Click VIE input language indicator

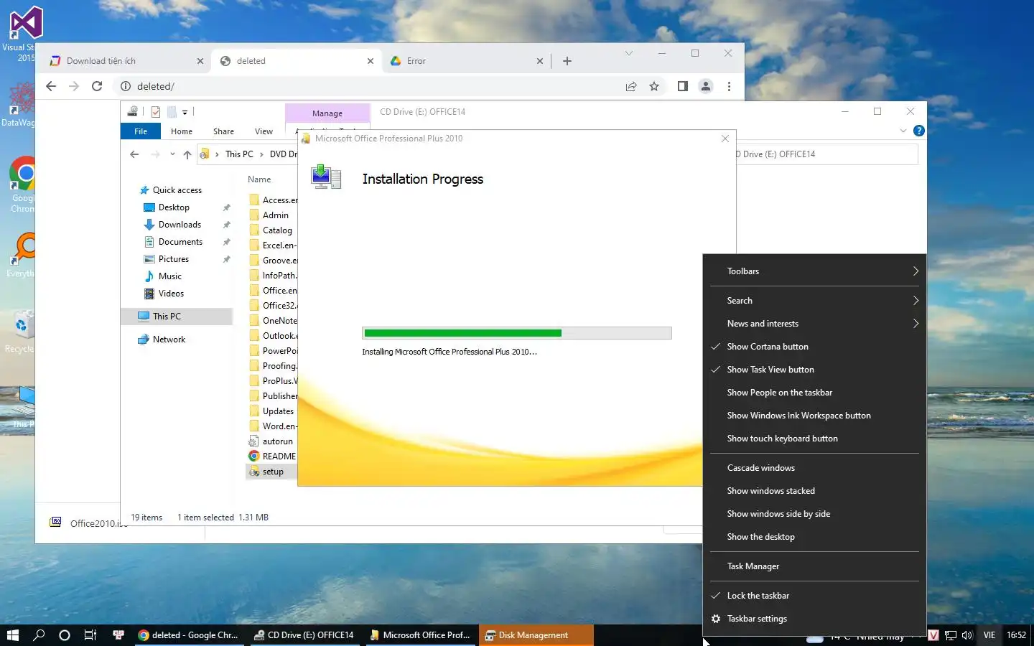coord(989,635)
